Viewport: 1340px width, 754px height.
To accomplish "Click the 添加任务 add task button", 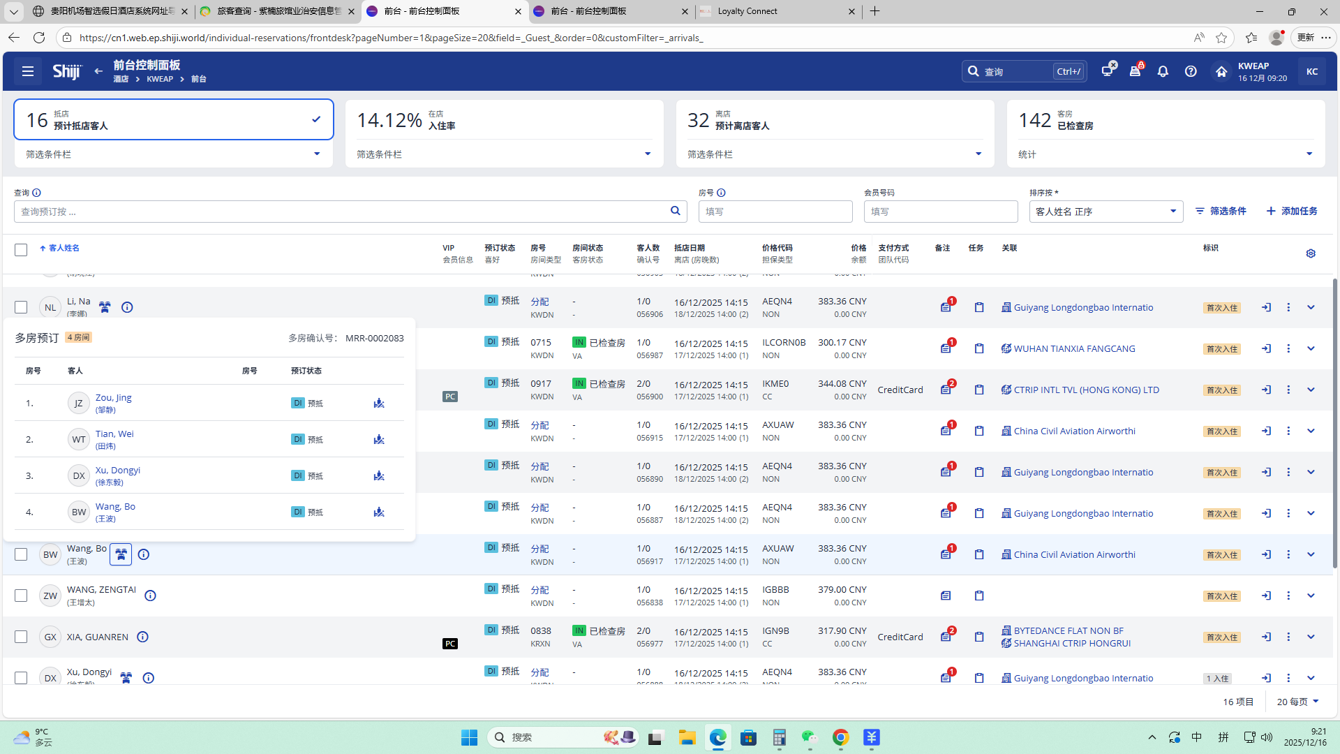I will pyautogui.click(x=1292, y=211).
